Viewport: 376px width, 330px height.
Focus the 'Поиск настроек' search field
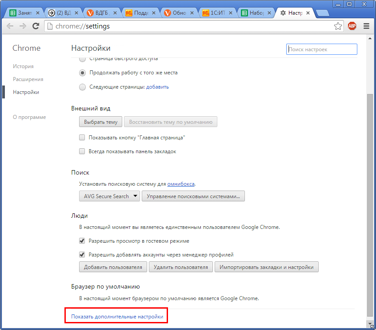click(x=322, y=49)
